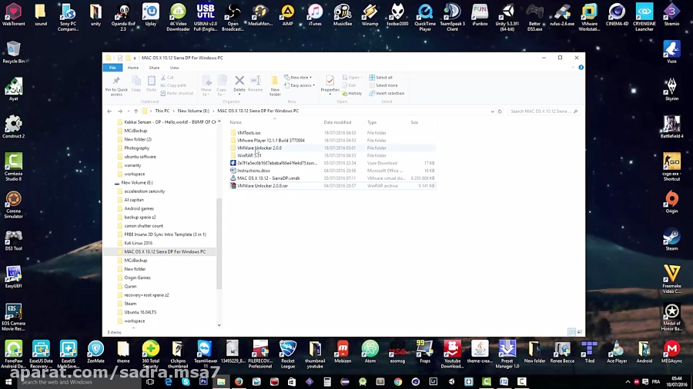Open iTunes desktop icon
The height and width of the screenshot is (389, 693).
coord(315,15)
